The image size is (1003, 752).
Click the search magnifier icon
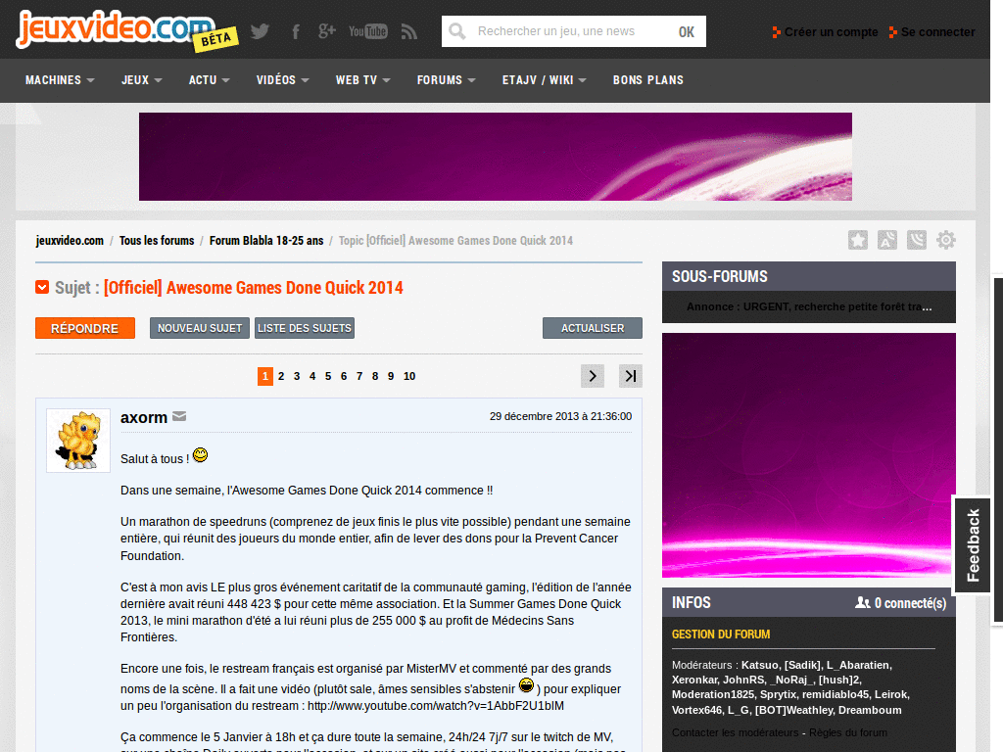[456, 31]
